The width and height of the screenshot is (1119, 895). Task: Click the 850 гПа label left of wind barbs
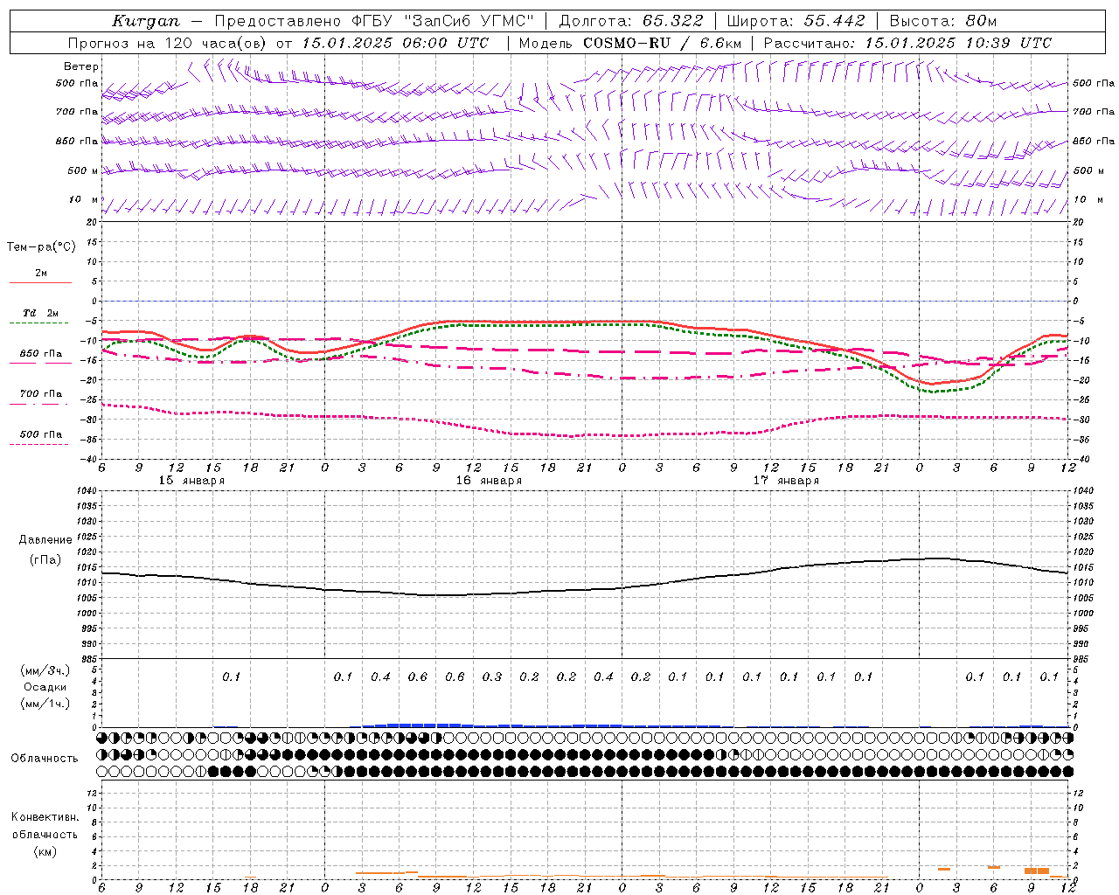click(x=77, y=141)
